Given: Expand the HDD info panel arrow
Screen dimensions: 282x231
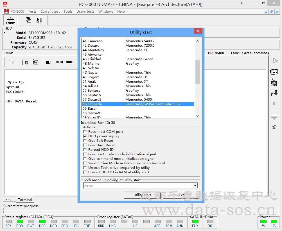Looking at the screenshot, I should click(4, 33).
